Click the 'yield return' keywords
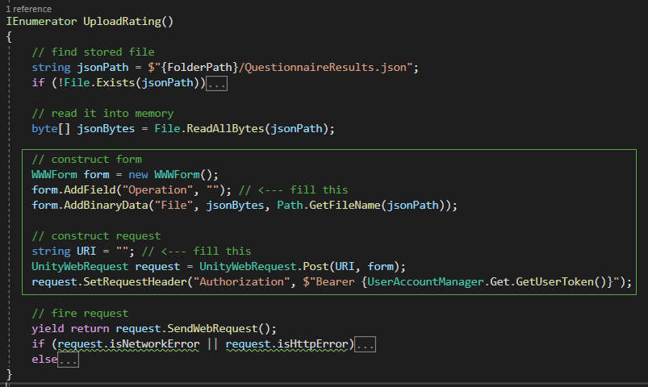The width and height of the screenshot is (648, 387). 71,328
